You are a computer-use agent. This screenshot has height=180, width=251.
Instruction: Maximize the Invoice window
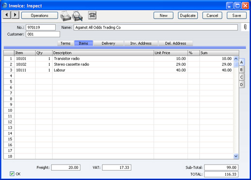(237, 6)
